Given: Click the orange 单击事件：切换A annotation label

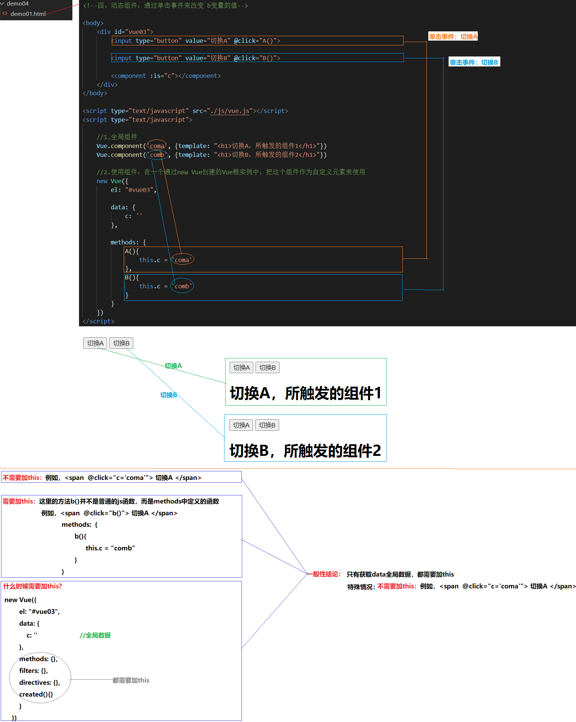Looking at the screenshot, I should (453, 37).
